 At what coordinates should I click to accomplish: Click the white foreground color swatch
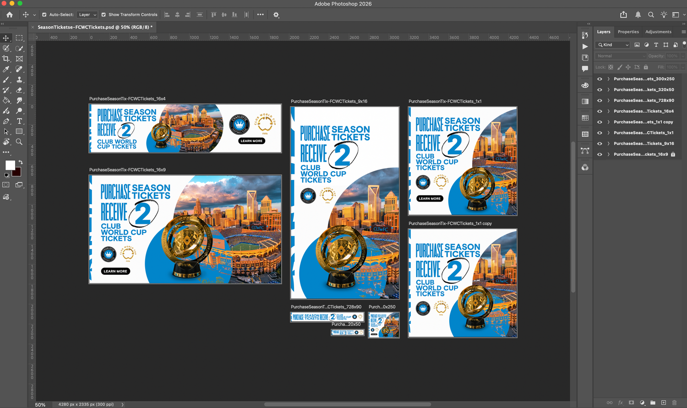point(10,165)
